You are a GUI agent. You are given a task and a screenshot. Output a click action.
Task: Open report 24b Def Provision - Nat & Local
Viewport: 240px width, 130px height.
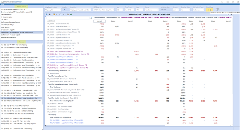tap(21, 101)
